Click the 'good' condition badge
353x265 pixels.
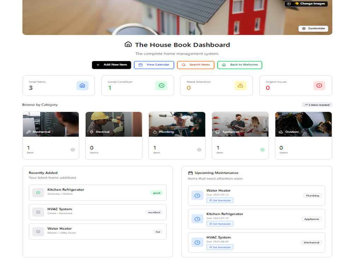tap(156, 193)
